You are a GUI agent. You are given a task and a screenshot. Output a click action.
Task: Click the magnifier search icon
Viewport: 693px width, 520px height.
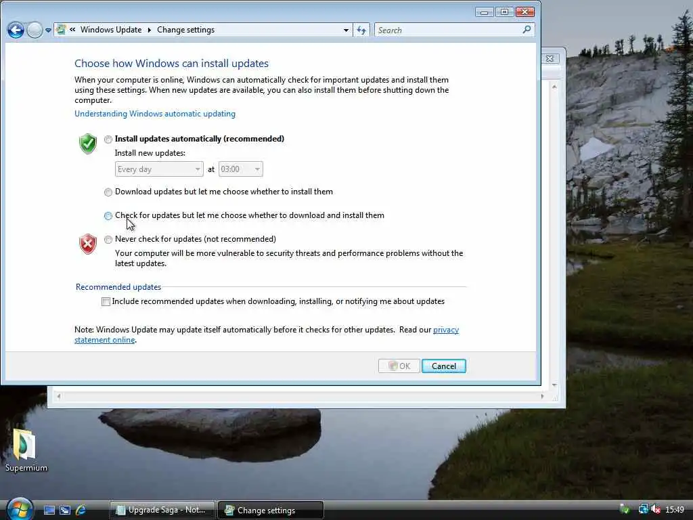[527, 30]
